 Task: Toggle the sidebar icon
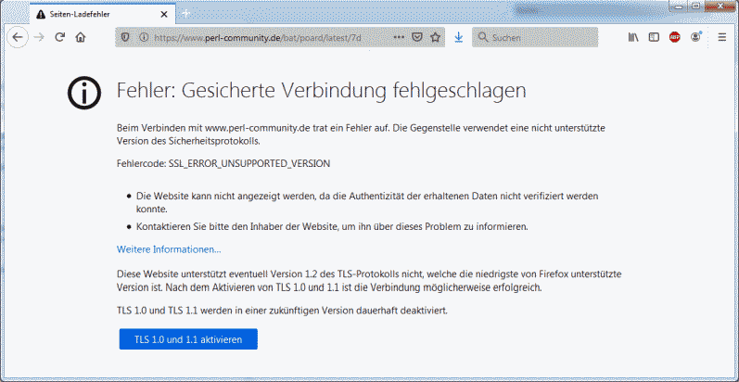(x=654, y=38)
